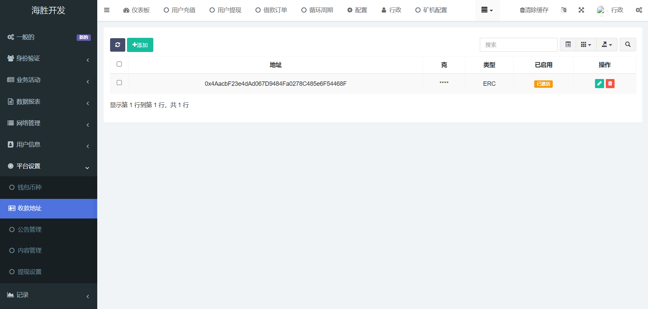Click the refresh table button
648x309 pixels.
(118, 45)
